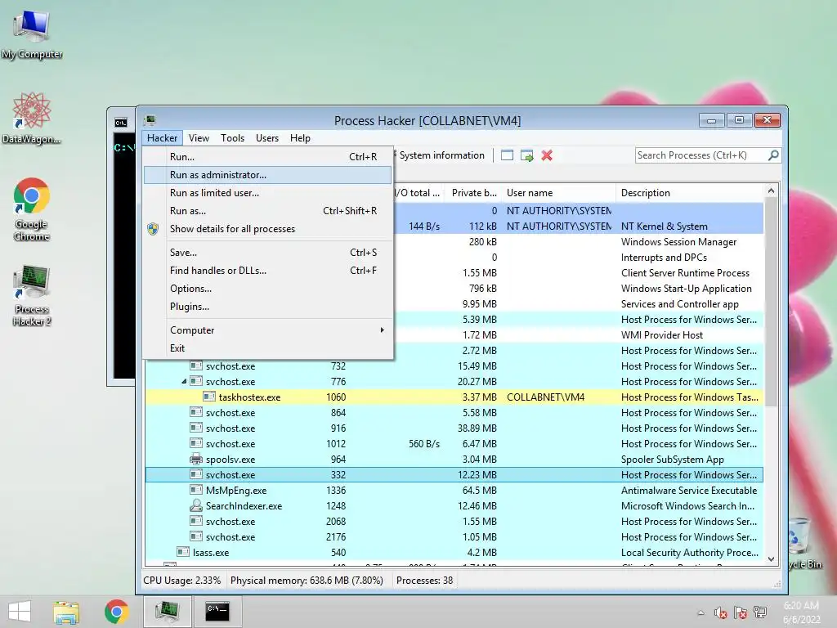Click SearchIndexer.exe process icon
Image resolution: width=837 pixels, height=628 pixels.
point(196,505)
